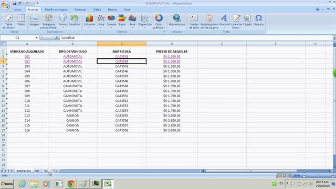Open the Inicio start menu
Screen dimensions: 336x189
click(7, 184)
